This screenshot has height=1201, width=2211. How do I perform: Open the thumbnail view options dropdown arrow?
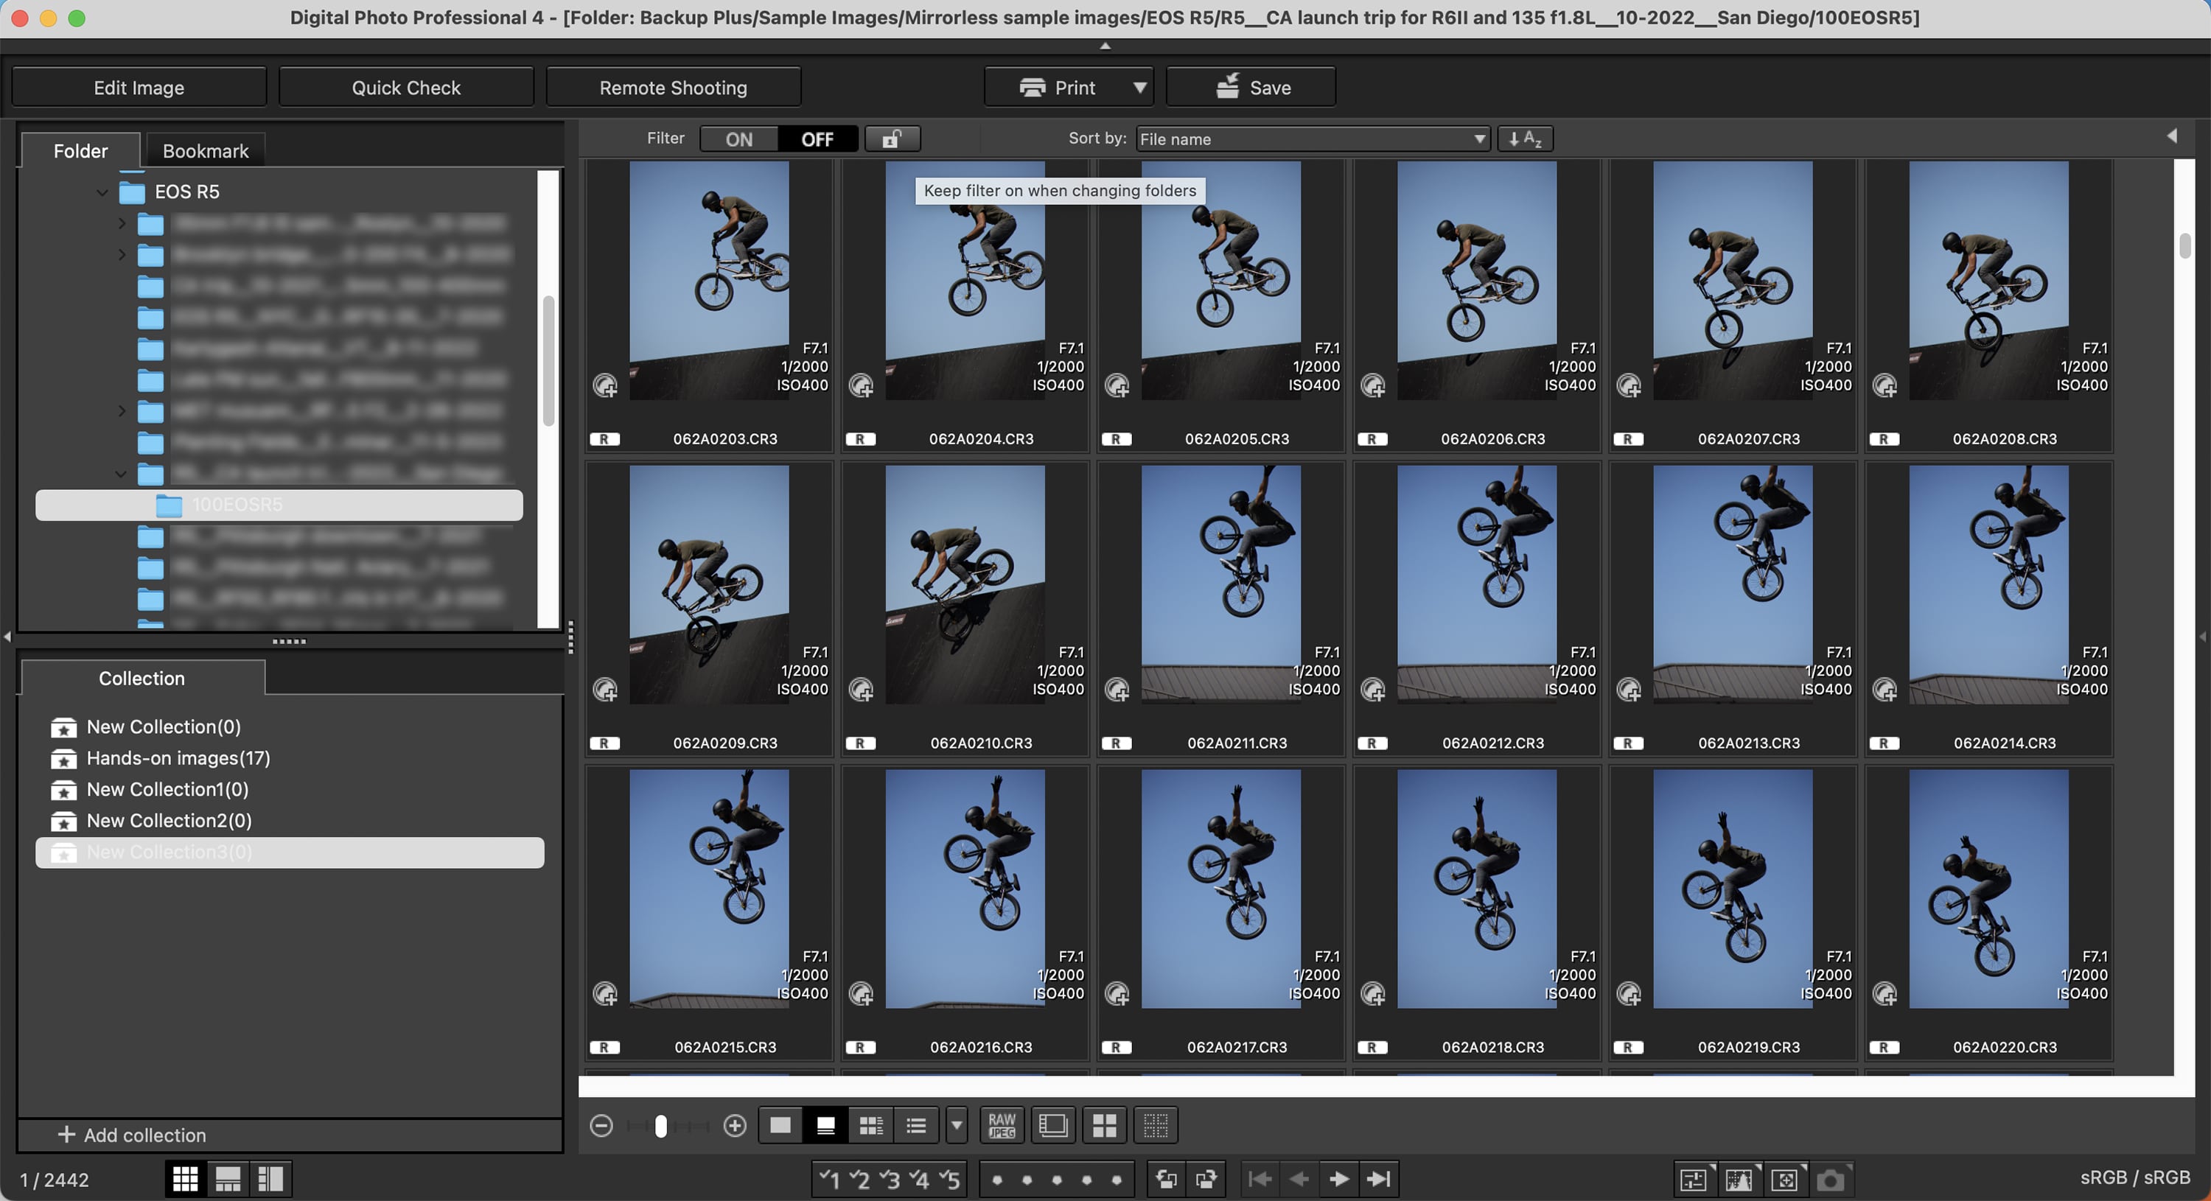tap(955, 1124)
